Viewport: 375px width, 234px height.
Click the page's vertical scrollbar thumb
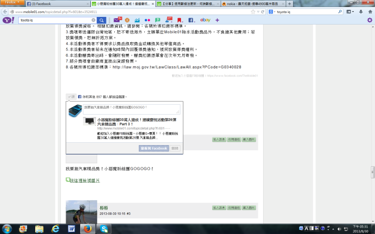pyautogui.click(x=373, y=172)
